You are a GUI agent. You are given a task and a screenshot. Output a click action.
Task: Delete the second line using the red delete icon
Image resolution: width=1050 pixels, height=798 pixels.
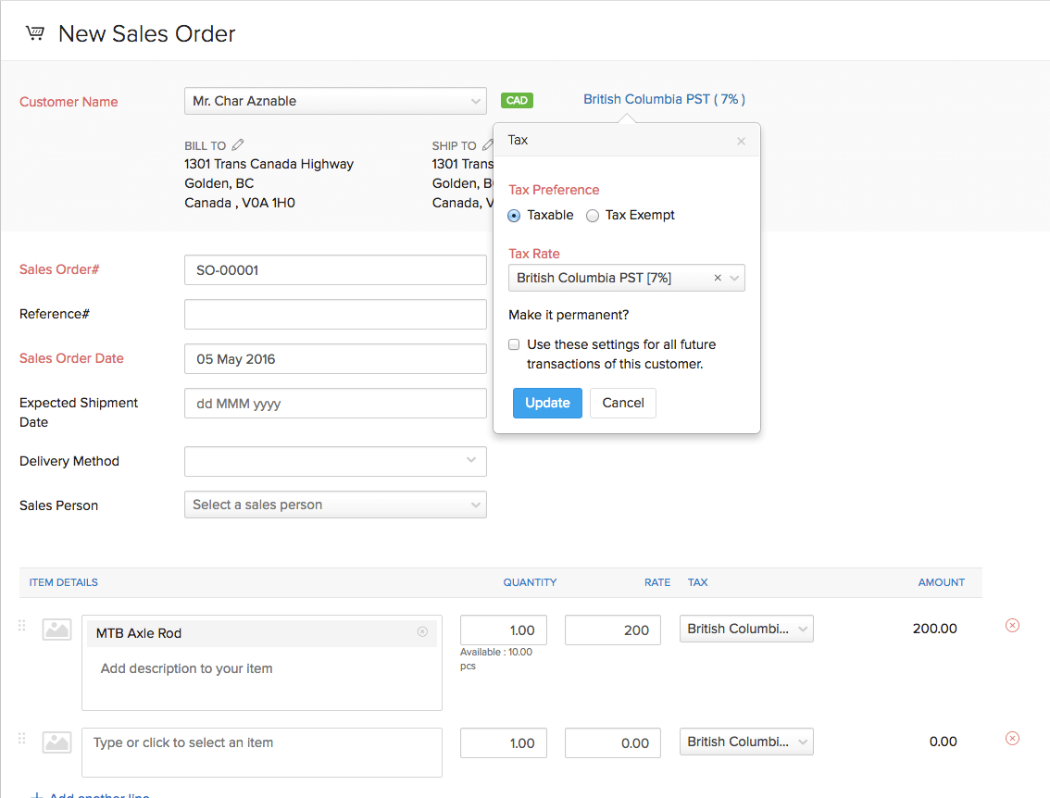pyautogui.click(x=1012, y=739)
